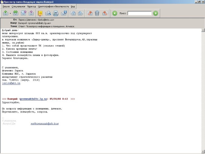Click the Reply to sender icon

coord(5,13)
